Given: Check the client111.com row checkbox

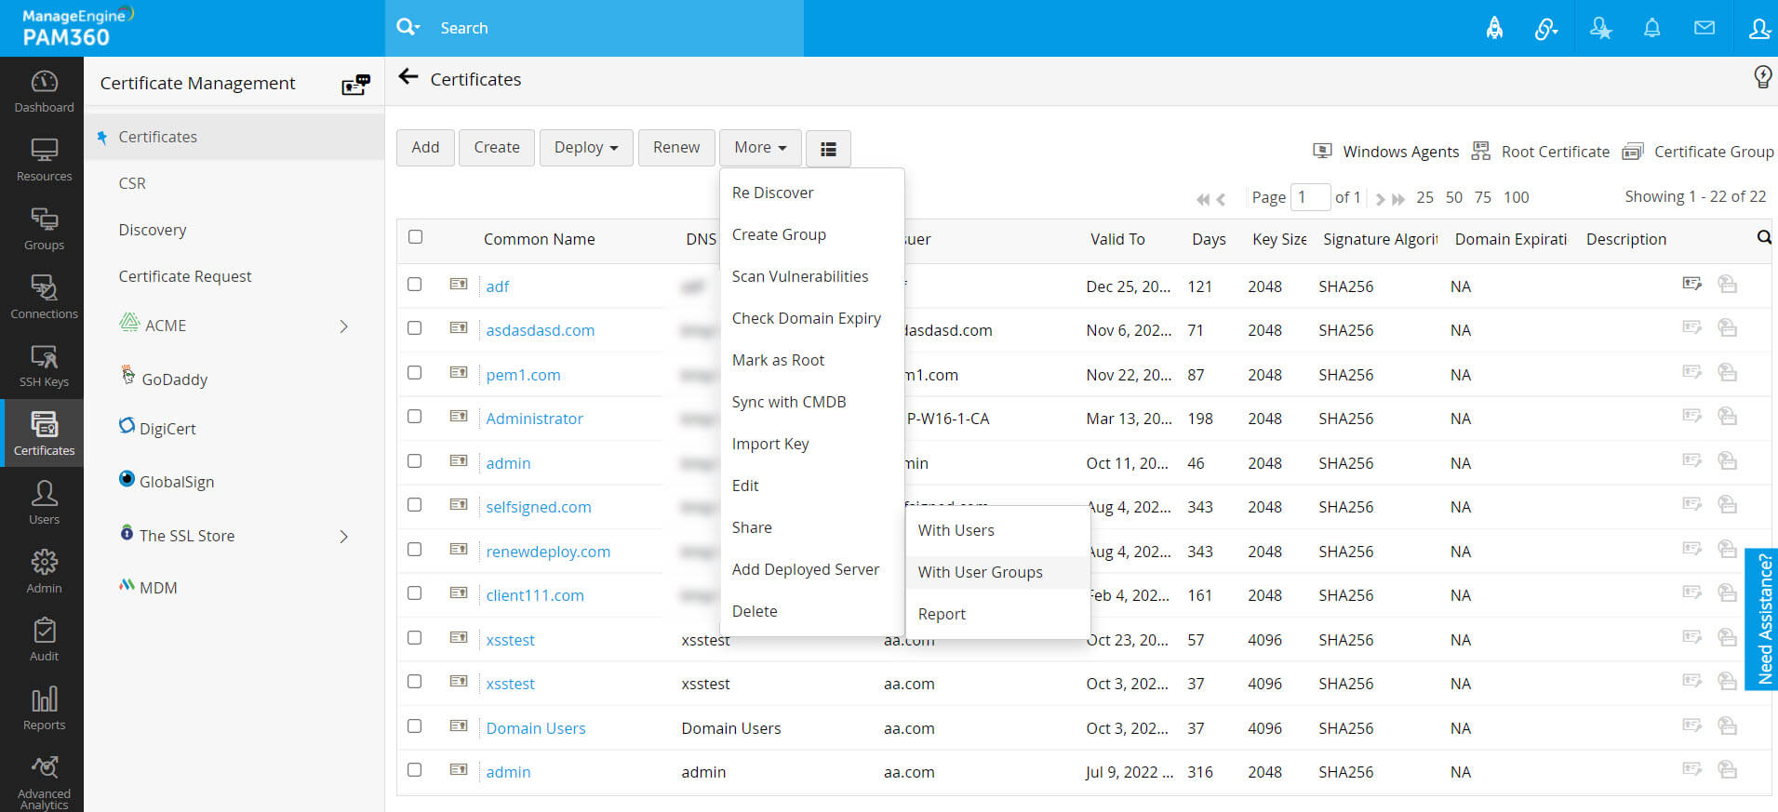Looking at the screenshot, I should coord(415,592).
